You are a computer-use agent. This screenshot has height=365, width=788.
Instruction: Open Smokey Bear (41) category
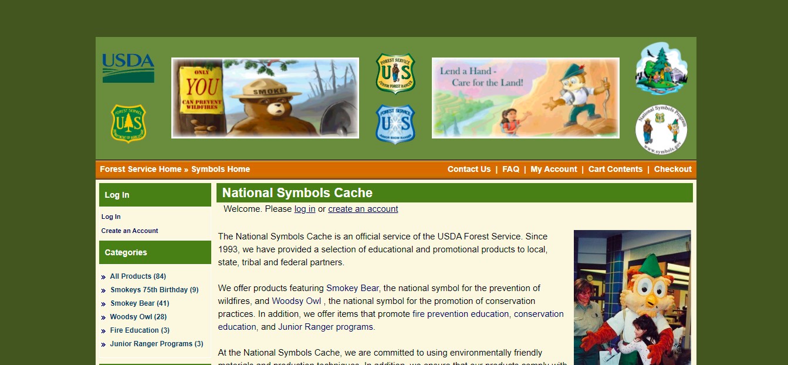click(140, 303)
